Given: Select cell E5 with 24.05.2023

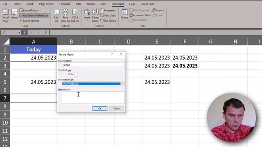Looking at the screenshot, I should [x=157, y=82].
